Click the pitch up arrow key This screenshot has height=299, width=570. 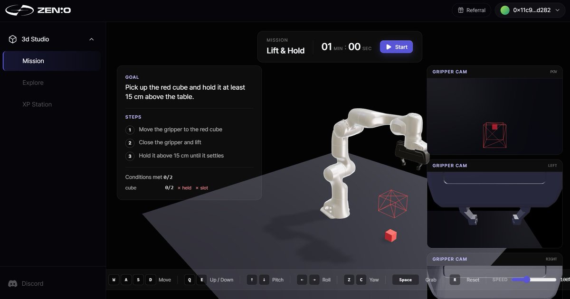[252, 280]
